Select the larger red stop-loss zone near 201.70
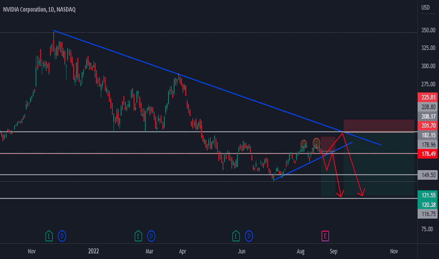The height and width of the screenshot is (259, 439). (379, 126)
